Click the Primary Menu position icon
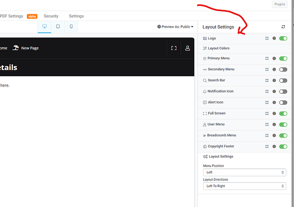The height and width of the screenshot is (207, 294). pyautogui.click(x=267, y=58)
